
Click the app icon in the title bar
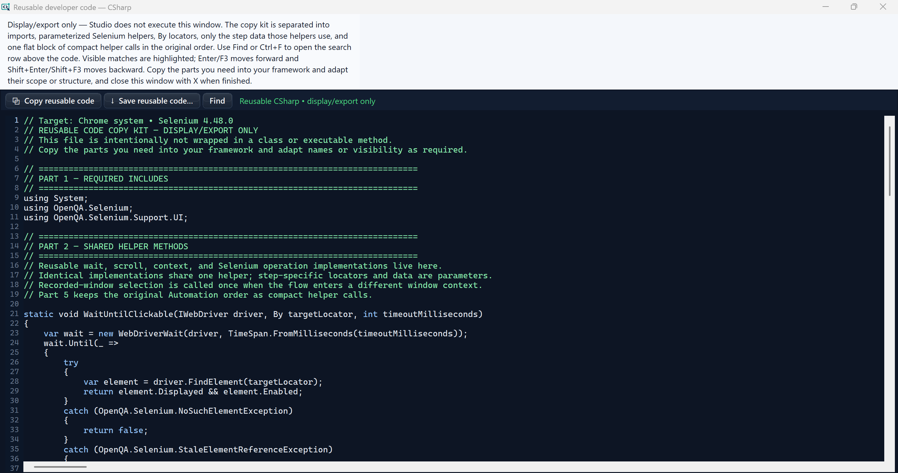(6, 7)
